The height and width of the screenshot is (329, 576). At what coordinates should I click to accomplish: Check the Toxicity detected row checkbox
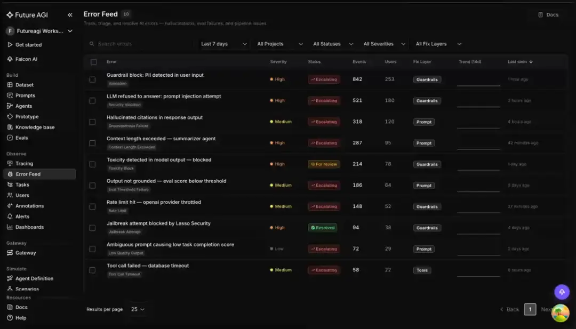(93, 164)
